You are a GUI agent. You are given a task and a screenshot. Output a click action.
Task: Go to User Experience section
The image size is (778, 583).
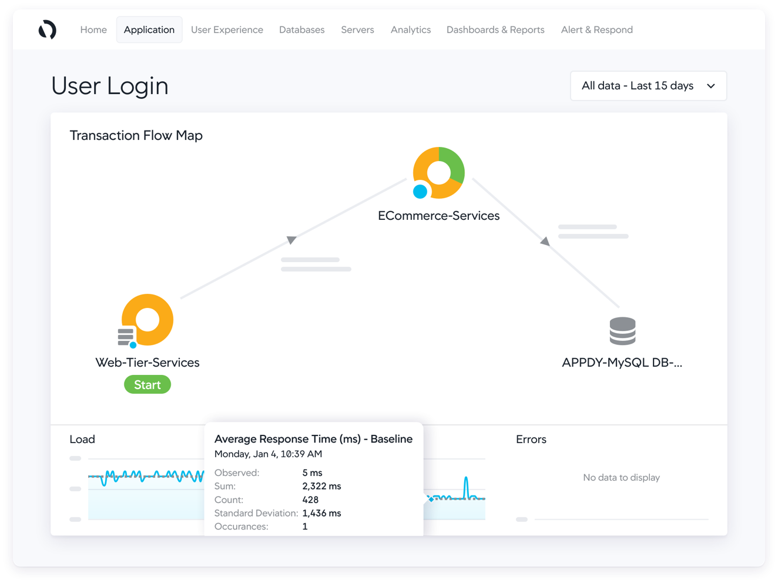227,29
